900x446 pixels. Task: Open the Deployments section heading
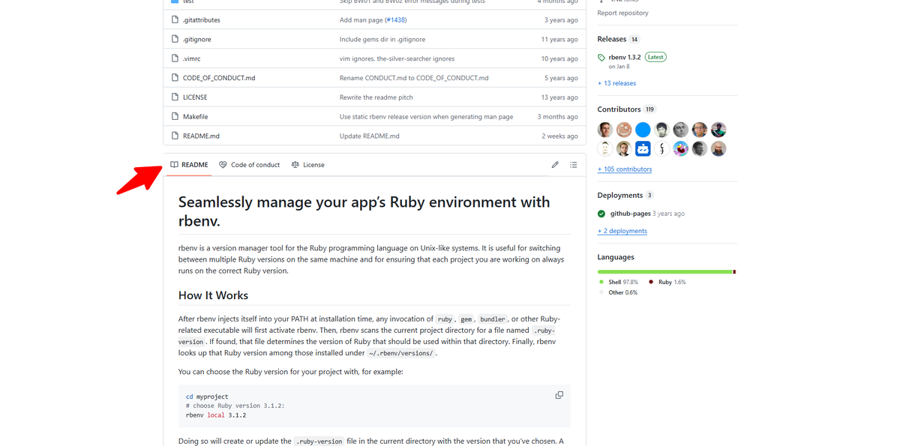619,196
